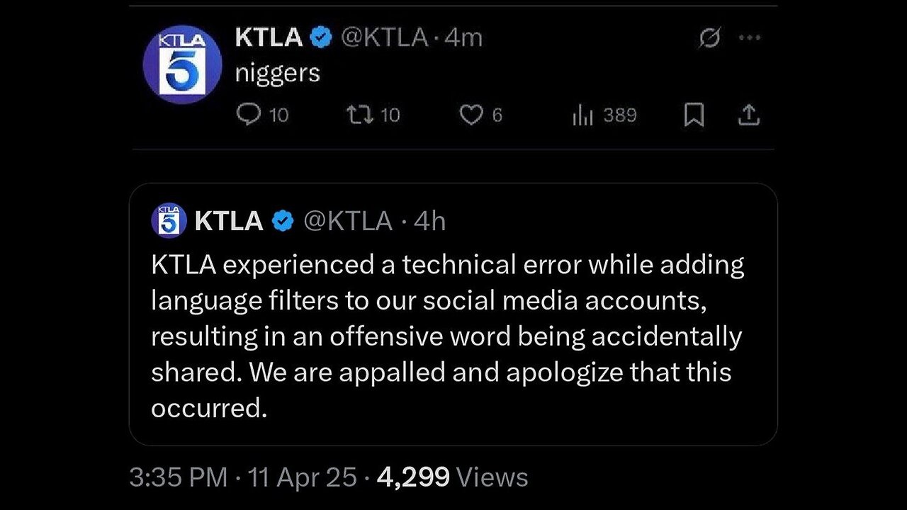
Task: Click the @KTLA handle on the top post
Action: (385, 38)
